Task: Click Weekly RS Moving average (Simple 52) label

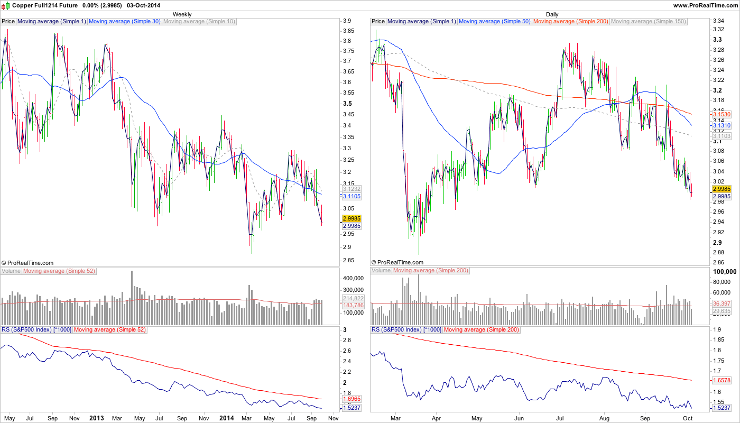Action: (110, 330)
